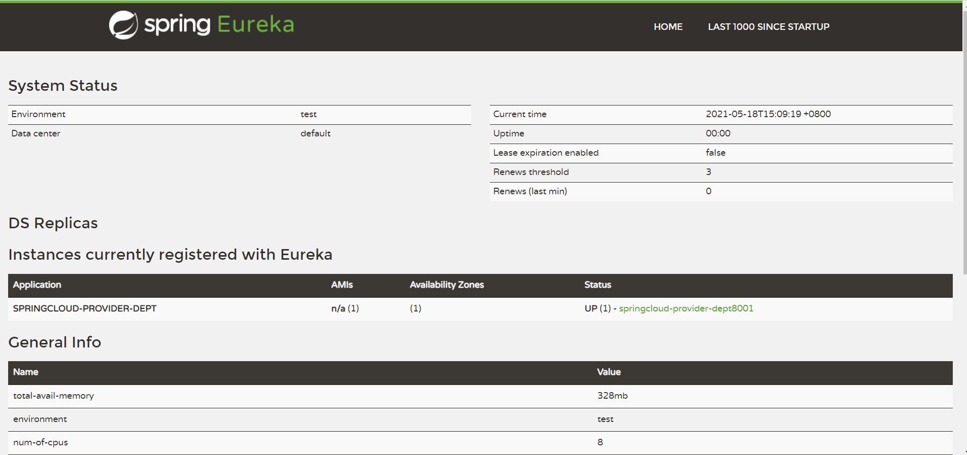967x455 pixels.
Task: Open LAST 1000 SINCE STARTUP page
Action: [x=768, y=27]
